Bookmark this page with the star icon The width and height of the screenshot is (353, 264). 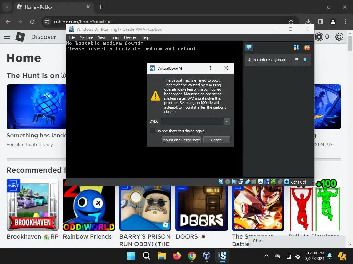(x=291, y=22)
